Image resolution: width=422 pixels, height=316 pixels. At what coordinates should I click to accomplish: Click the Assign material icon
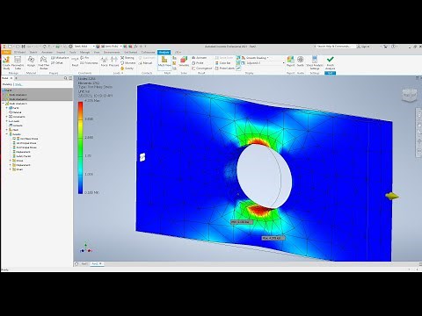[x=31, y=62]
